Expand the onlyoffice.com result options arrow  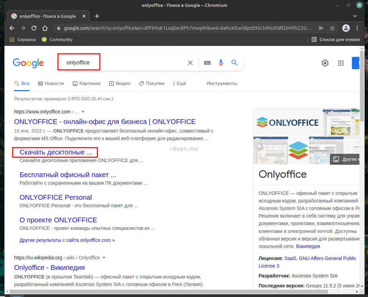pyautogui.click(x=83, y=112)
